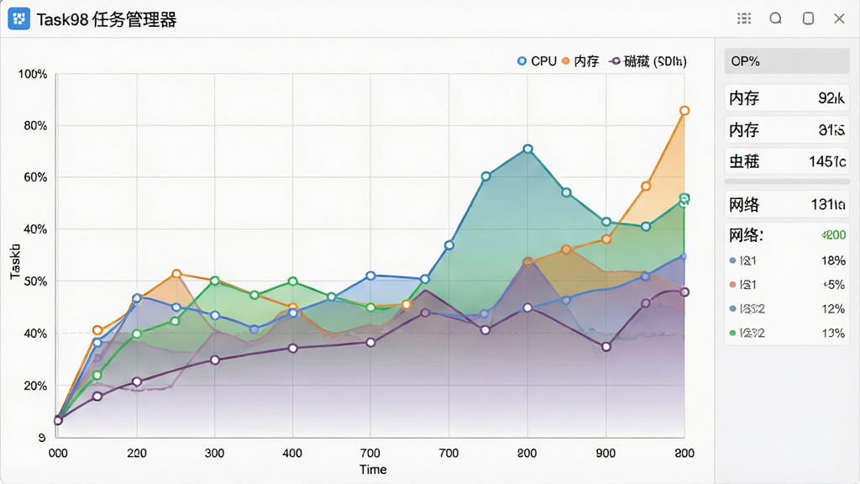
Task: Click the 80% label on the vertical axis
Action: tap(35, 126)
